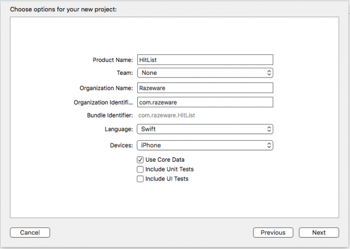Expand the Language dropdown showing Swift
The width and height of the screenshot is (350, 249).
click(x=205, y=129)
